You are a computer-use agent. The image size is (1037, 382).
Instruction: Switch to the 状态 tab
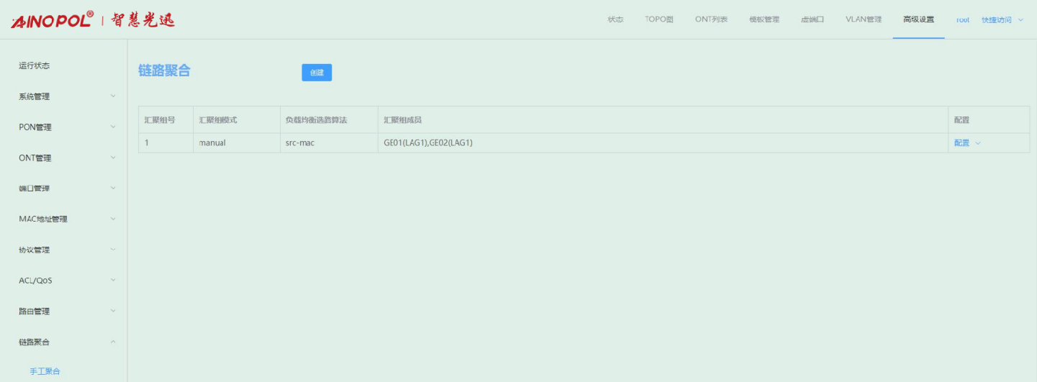pos(615,19)
